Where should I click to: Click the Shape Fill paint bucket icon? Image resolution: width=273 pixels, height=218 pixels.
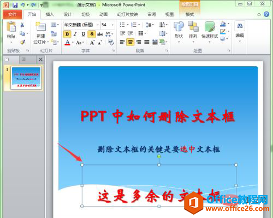(223, 24)
